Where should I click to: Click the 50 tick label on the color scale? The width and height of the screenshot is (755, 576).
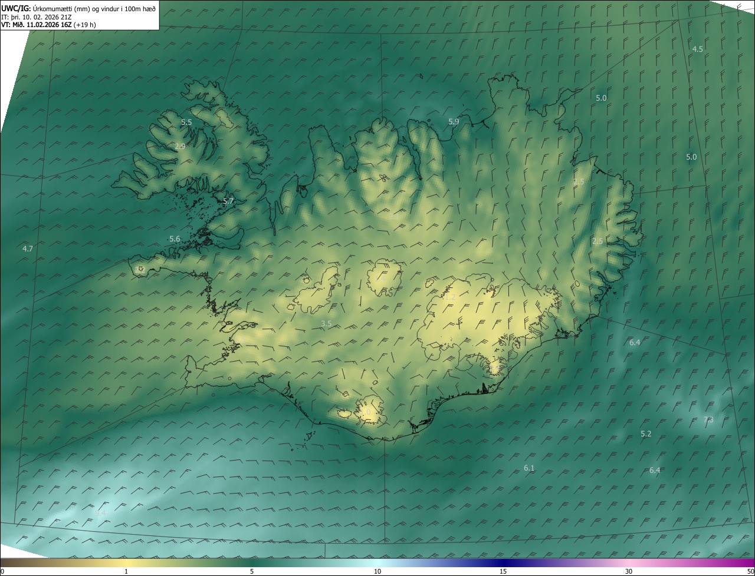750,571
